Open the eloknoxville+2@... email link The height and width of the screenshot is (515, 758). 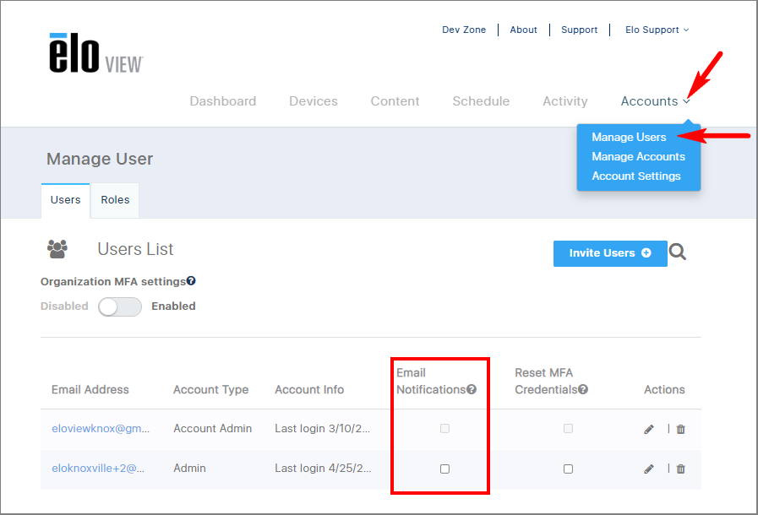(98, 468)
